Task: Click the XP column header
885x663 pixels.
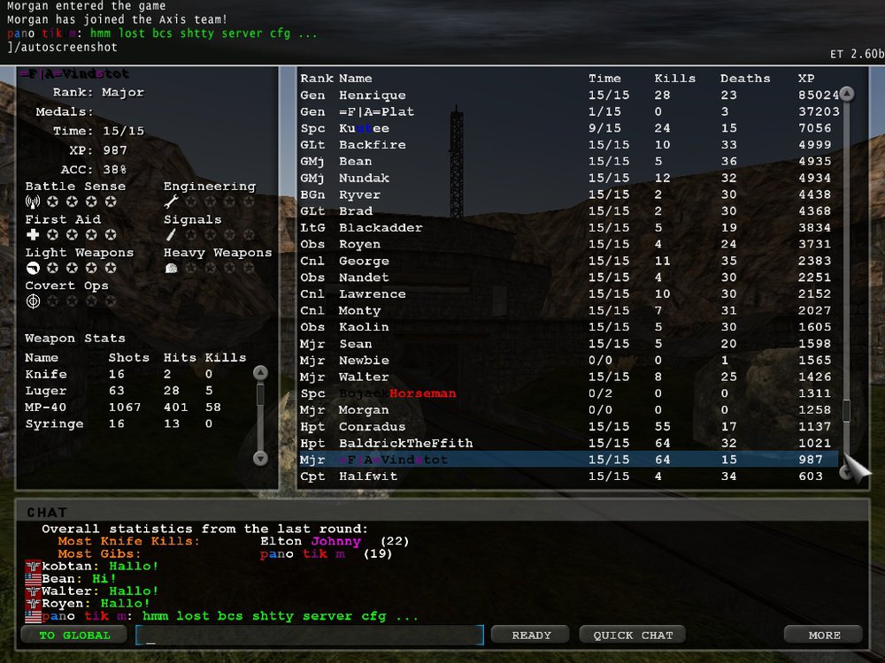Action: pyautogui.click(x=806, y=79)
